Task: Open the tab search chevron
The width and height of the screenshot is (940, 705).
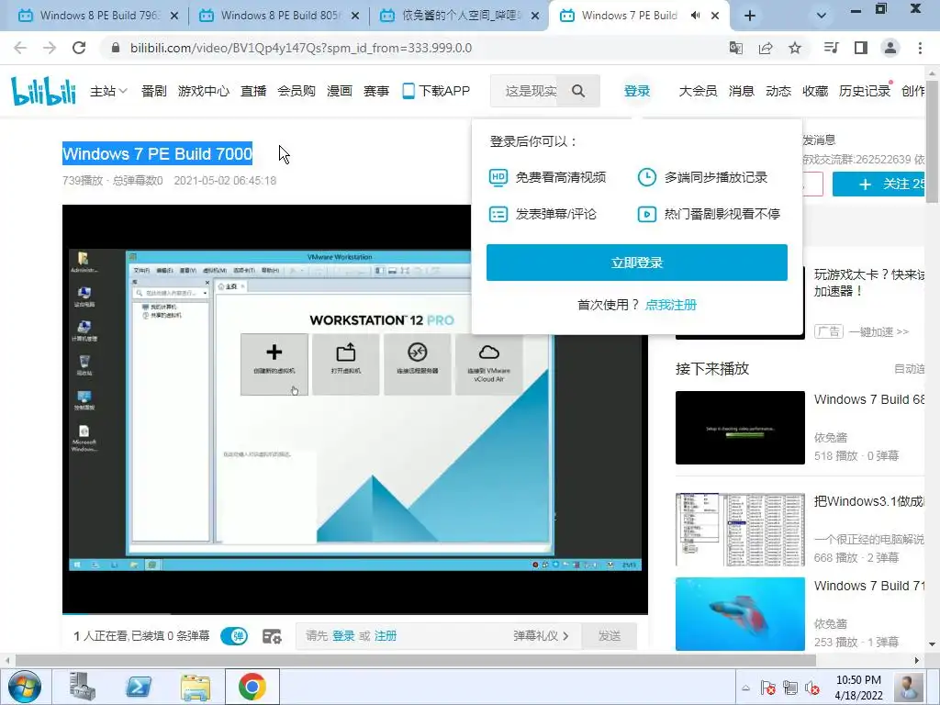Action: tap(822, 16)
